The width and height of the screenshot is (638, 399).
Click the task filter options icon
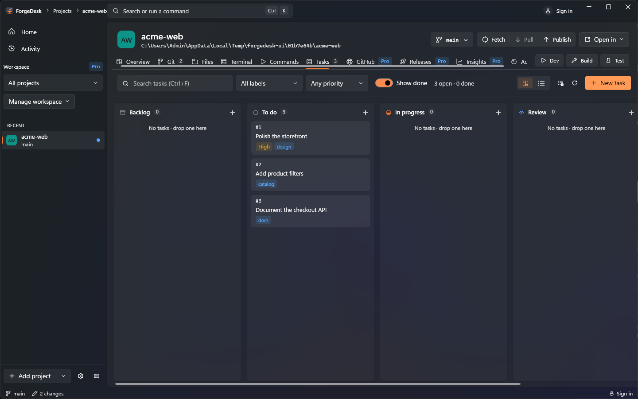click(x=560, y=83)
